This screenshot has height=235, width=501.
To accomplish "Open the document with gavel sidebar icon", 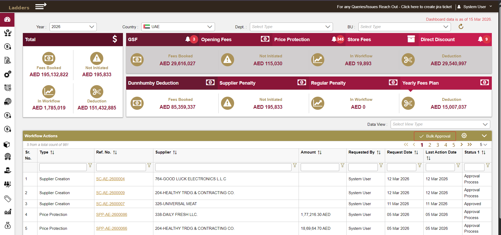I will (x=8, y=60).
